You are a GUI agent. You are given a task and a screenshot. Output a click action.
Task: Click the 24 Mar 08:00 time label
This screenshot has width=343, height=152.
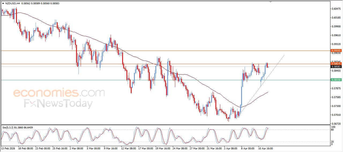click(180, 148)
